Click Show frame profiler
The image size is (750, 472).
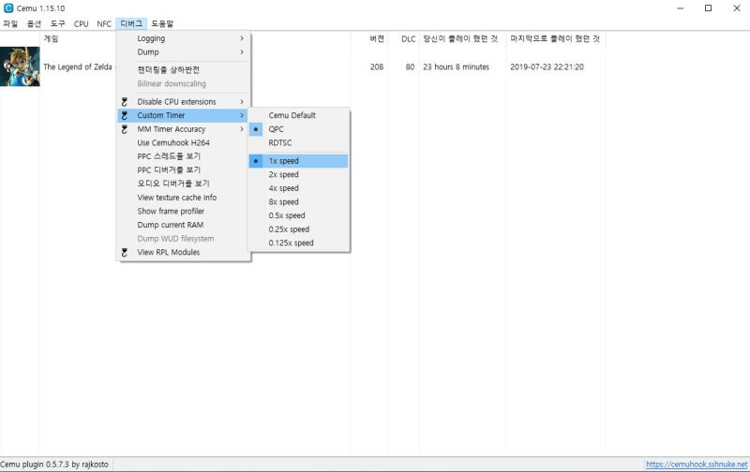pos(183,211)
